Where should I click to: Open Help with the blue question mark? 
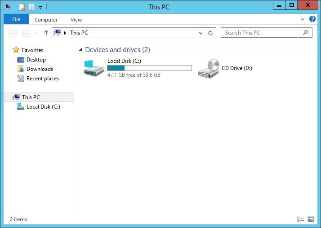pyautogui.click(x=312, y=19)
